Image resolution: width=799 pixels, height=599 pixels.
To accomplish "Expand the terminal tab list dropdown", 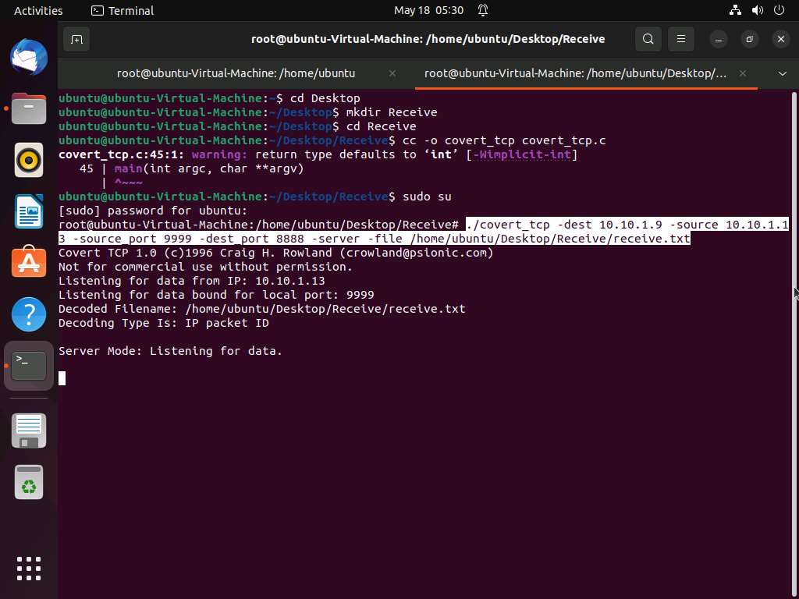I will [x=782, y=73].
